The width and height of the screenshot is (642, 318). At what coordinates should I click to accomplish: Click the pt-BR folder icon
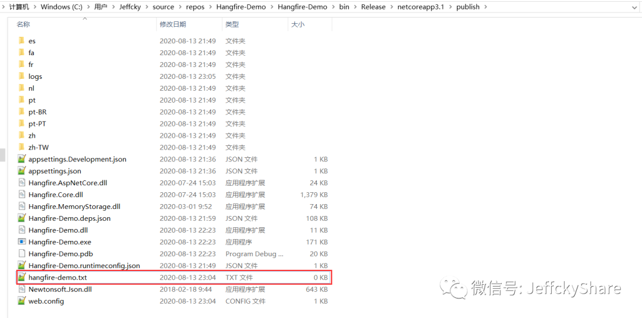(22, 112)
